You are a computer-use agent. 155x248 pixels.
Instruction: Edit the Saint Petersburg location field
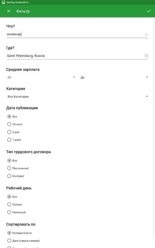(x=75, y=56)
